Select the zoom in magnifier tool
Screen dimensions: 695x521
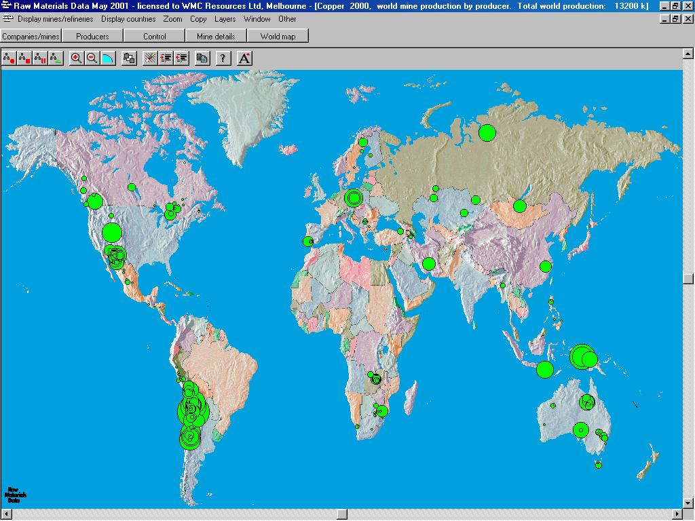pyautogui.click(x=76, y=58)
